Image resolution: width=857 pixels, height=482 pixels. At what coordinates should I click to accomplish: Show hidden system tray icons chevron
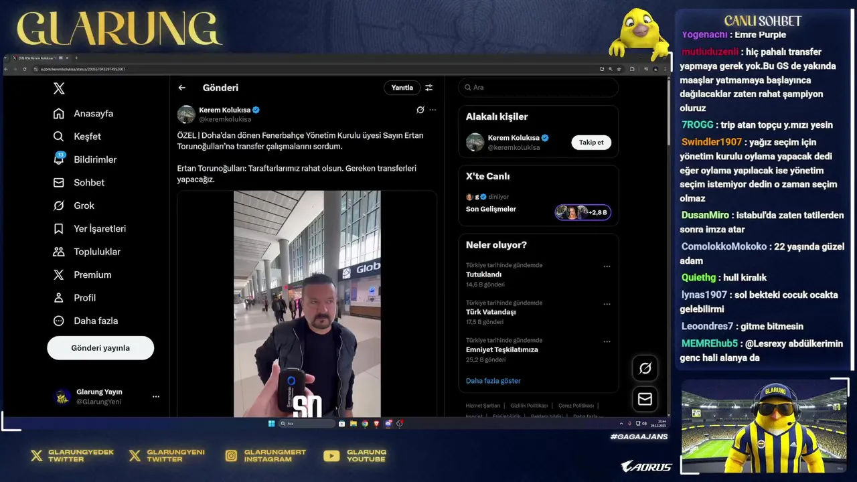[x=621, y=423]
